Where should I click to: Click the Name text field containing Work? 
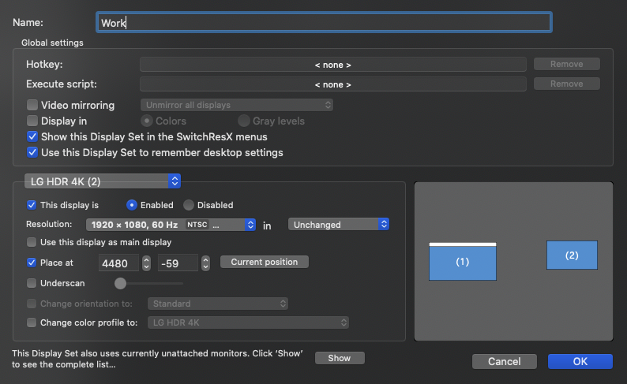[x=324, y=23]
